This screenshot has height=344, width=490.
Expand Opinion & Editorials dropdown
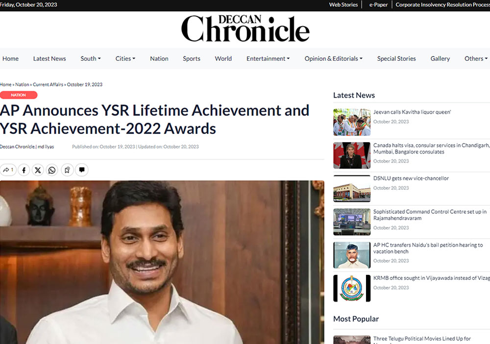333,58
